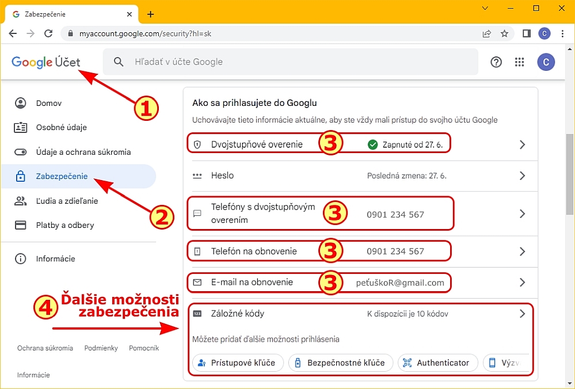Click the 'Ako sa prihlasujete do Googlu' heading
This screenshot has height=389, width=575.
tap(254, 102)
